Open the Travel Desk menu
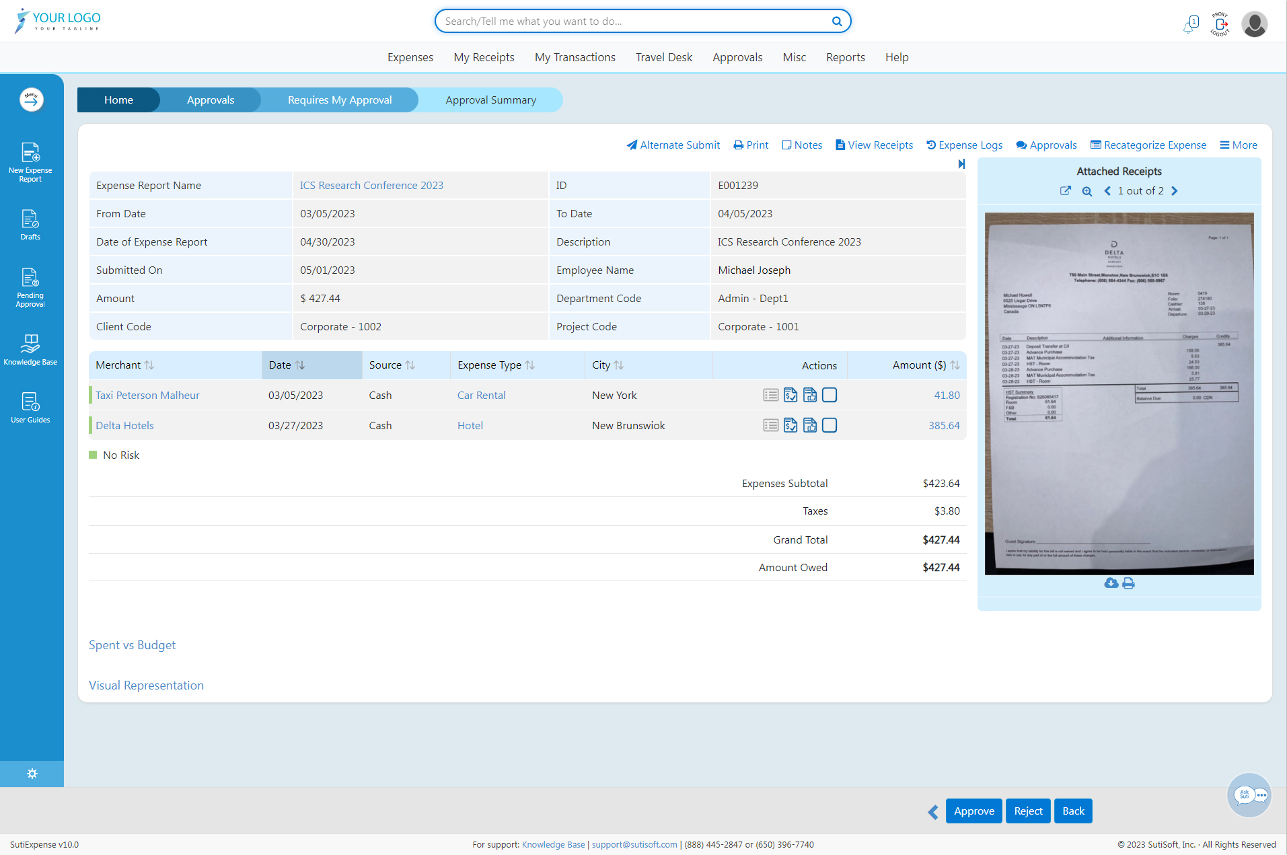This screenshot has height=855, width=1287. point(664,58)
